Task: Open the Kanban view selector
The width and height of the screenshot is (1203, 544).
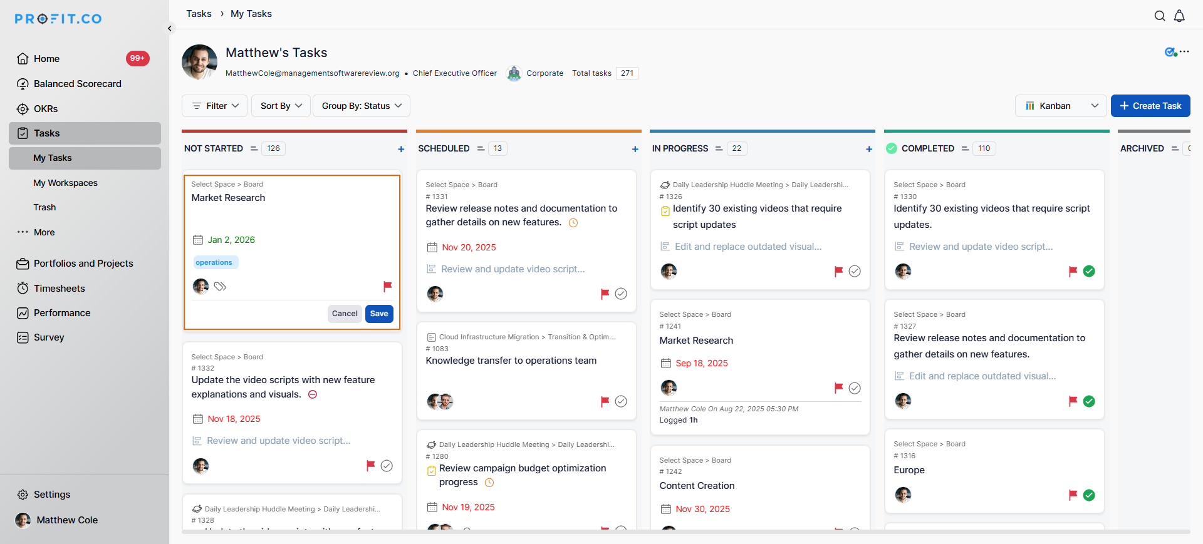Action: click(x=1061, y=106)
